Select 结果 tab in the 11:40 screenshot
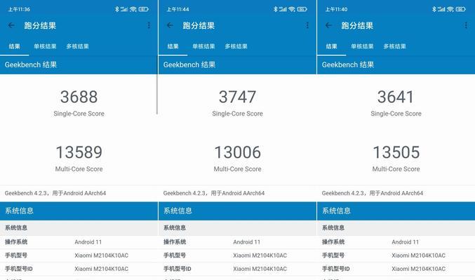The width and height of the screenshot is (475, 280). 331,46
